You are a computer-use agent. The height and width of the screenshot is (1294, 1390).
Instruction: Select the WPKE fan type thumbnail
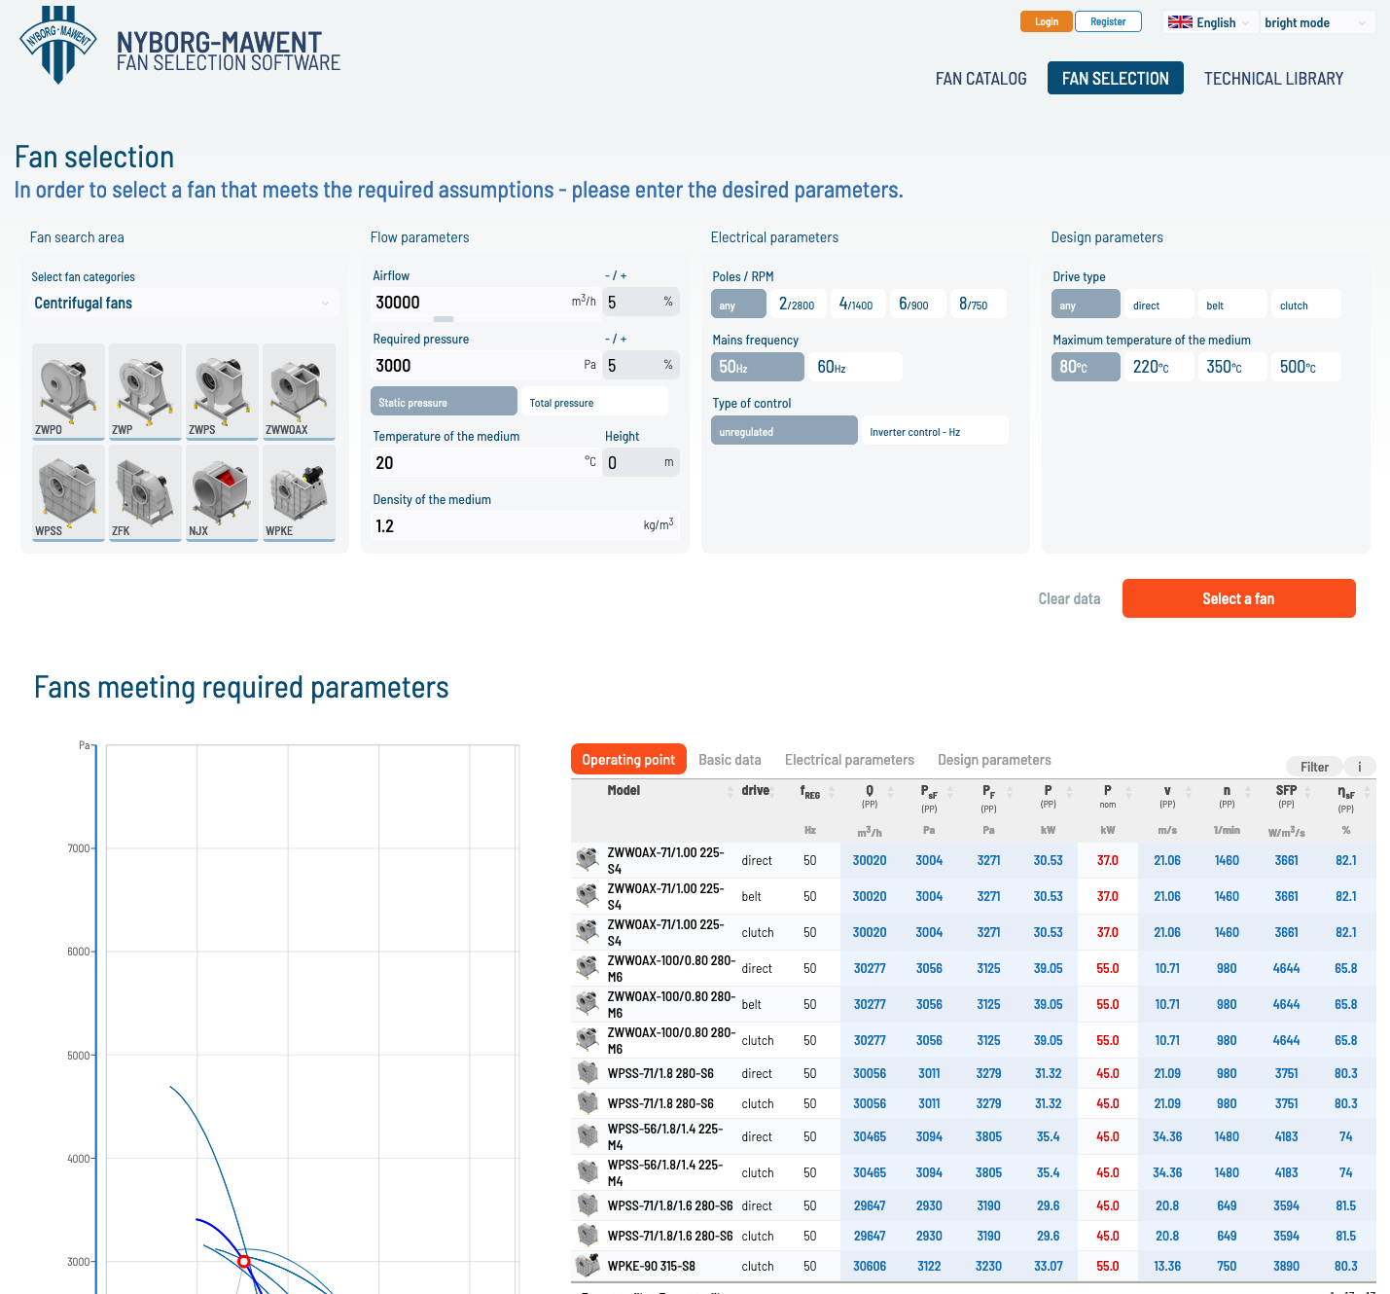coord(299,492)
